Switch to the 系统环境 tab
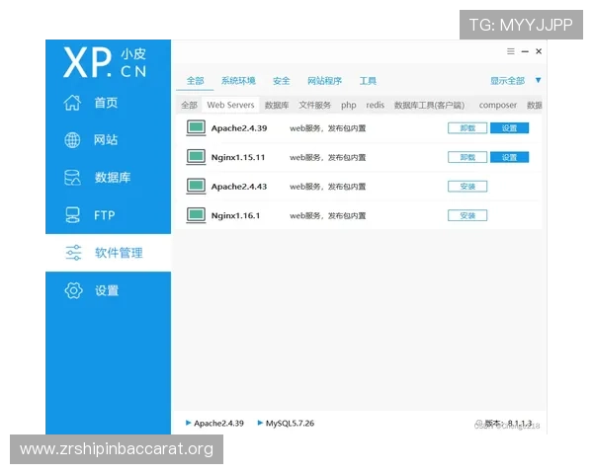 click(238, 81)
